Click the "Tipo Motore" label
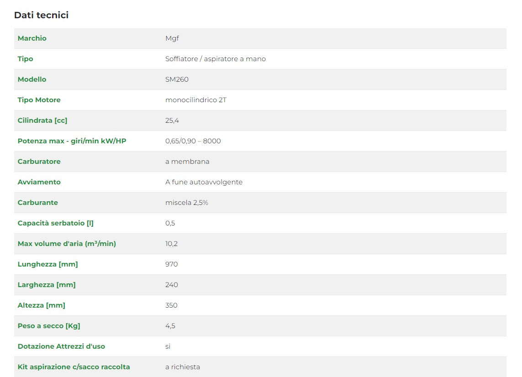 pos(39,100)
